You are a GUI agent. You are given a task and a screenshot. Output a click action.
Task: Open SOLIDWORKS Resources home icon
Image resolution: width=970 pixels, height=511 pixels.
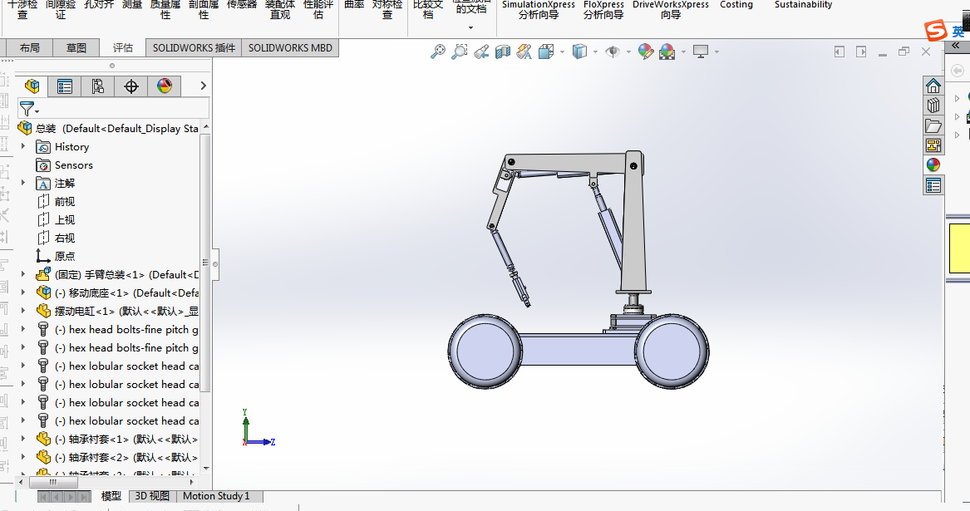coord(933,86)
